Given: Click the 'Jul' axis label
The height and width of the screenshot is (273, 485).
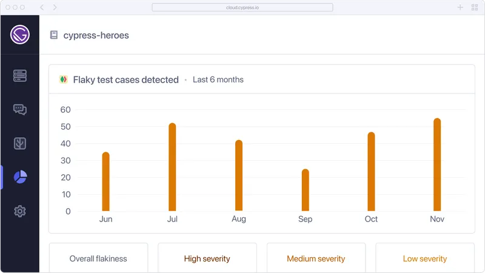Looking at the screenshot, I should tap(172, 219).
